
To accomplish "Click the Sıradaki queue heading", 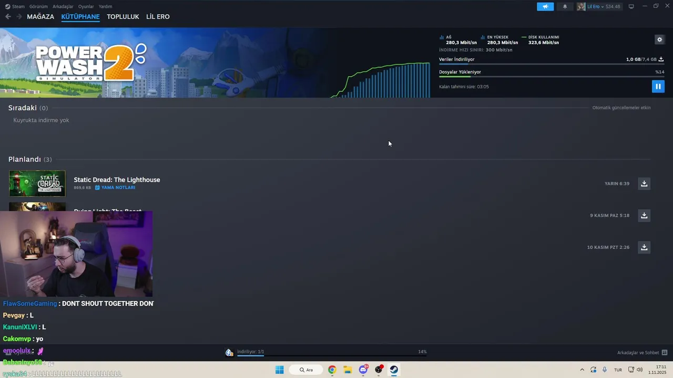I will click(x=28, y=108).
